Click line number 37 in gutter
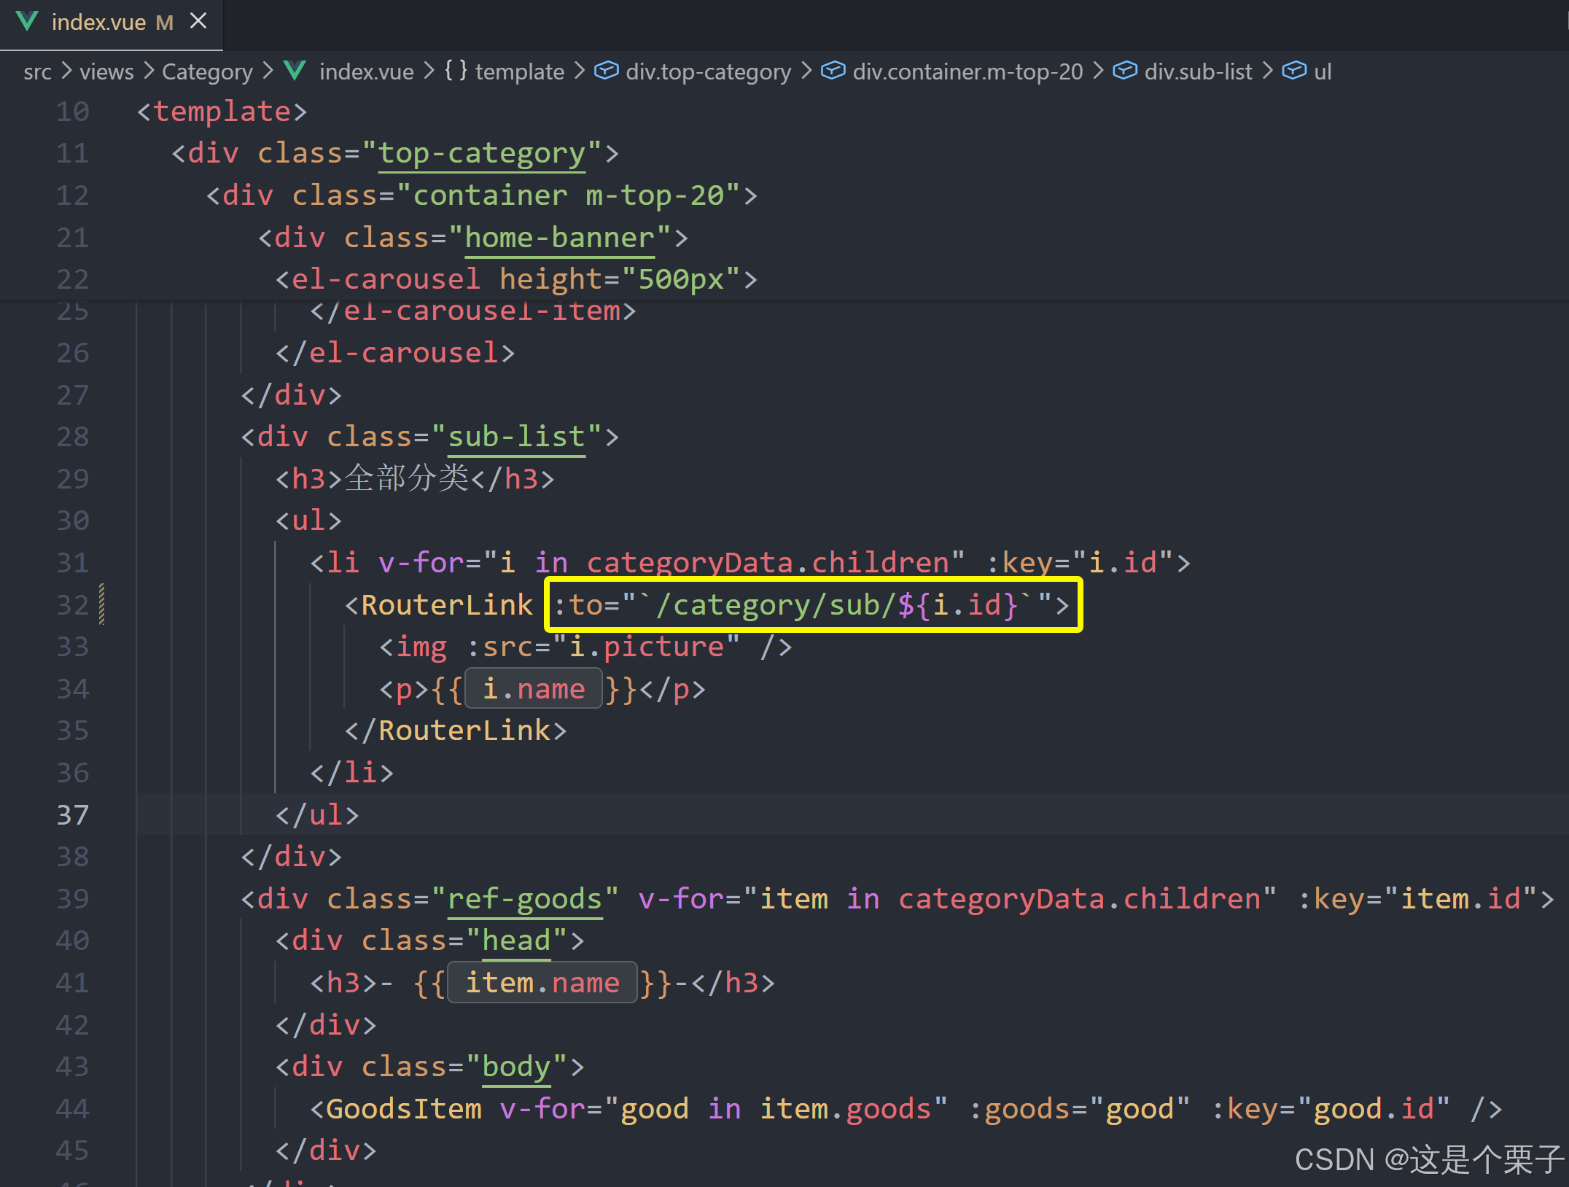The image size is (1569, 1187). click(72, 814)
